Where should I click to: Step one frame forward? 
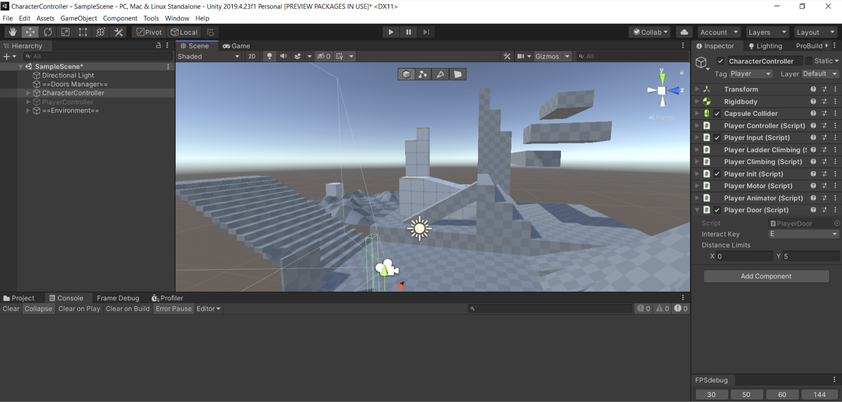426,32
